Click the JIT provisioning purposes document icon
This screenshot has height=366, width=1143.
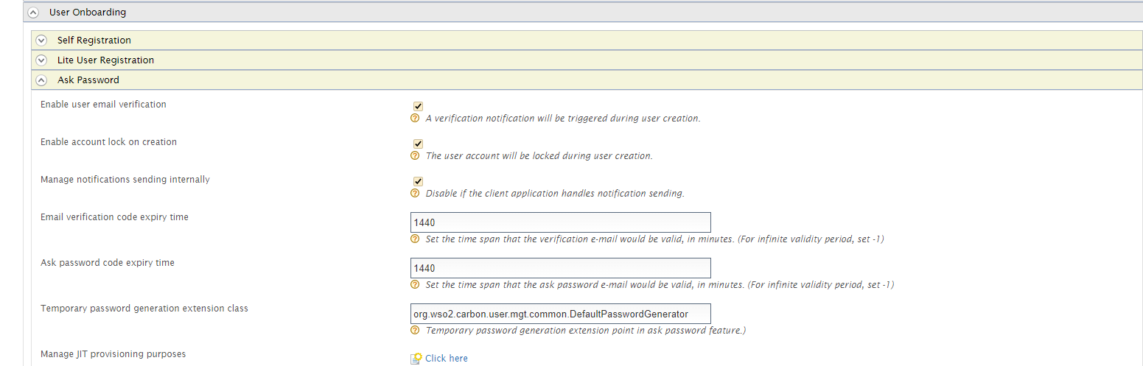(416, 359)
